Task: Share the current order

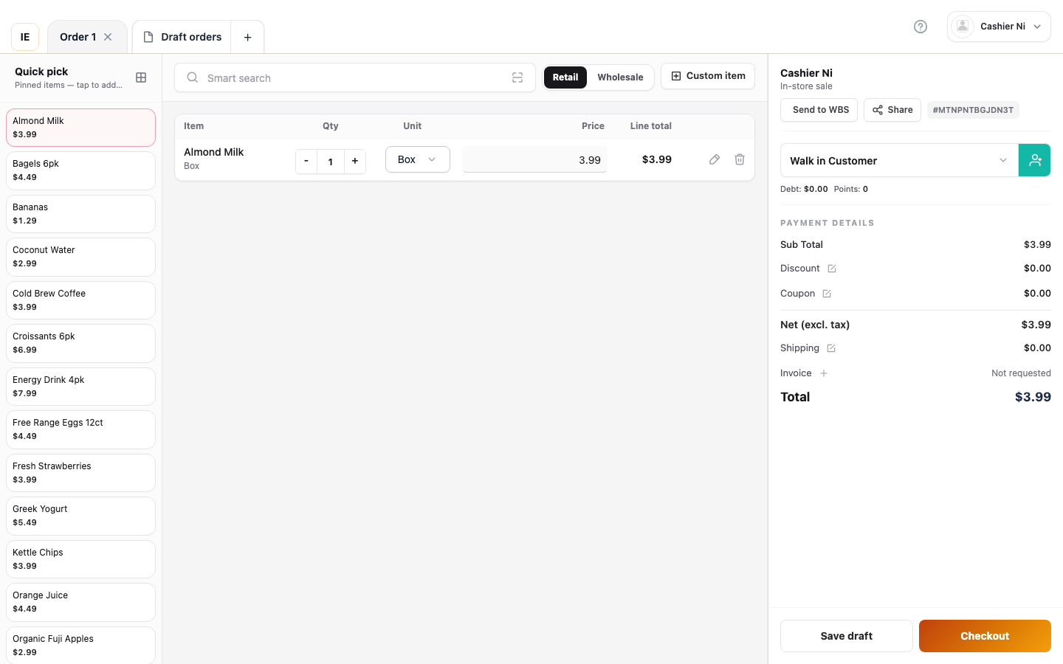Action: pos(892,110)
